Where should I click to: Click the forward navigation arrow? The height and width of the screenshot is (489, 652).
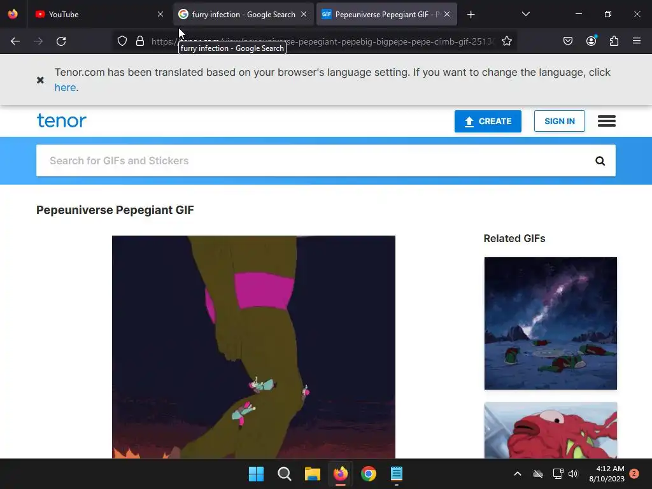tap(38, 41)
